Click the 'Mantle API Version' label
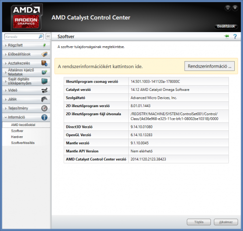Image resolution: width=243 pixels, height=231 pixels. (x=82, y=151)
